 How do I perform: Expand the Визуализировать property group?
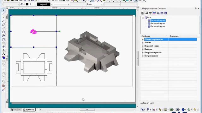(142, 53)
